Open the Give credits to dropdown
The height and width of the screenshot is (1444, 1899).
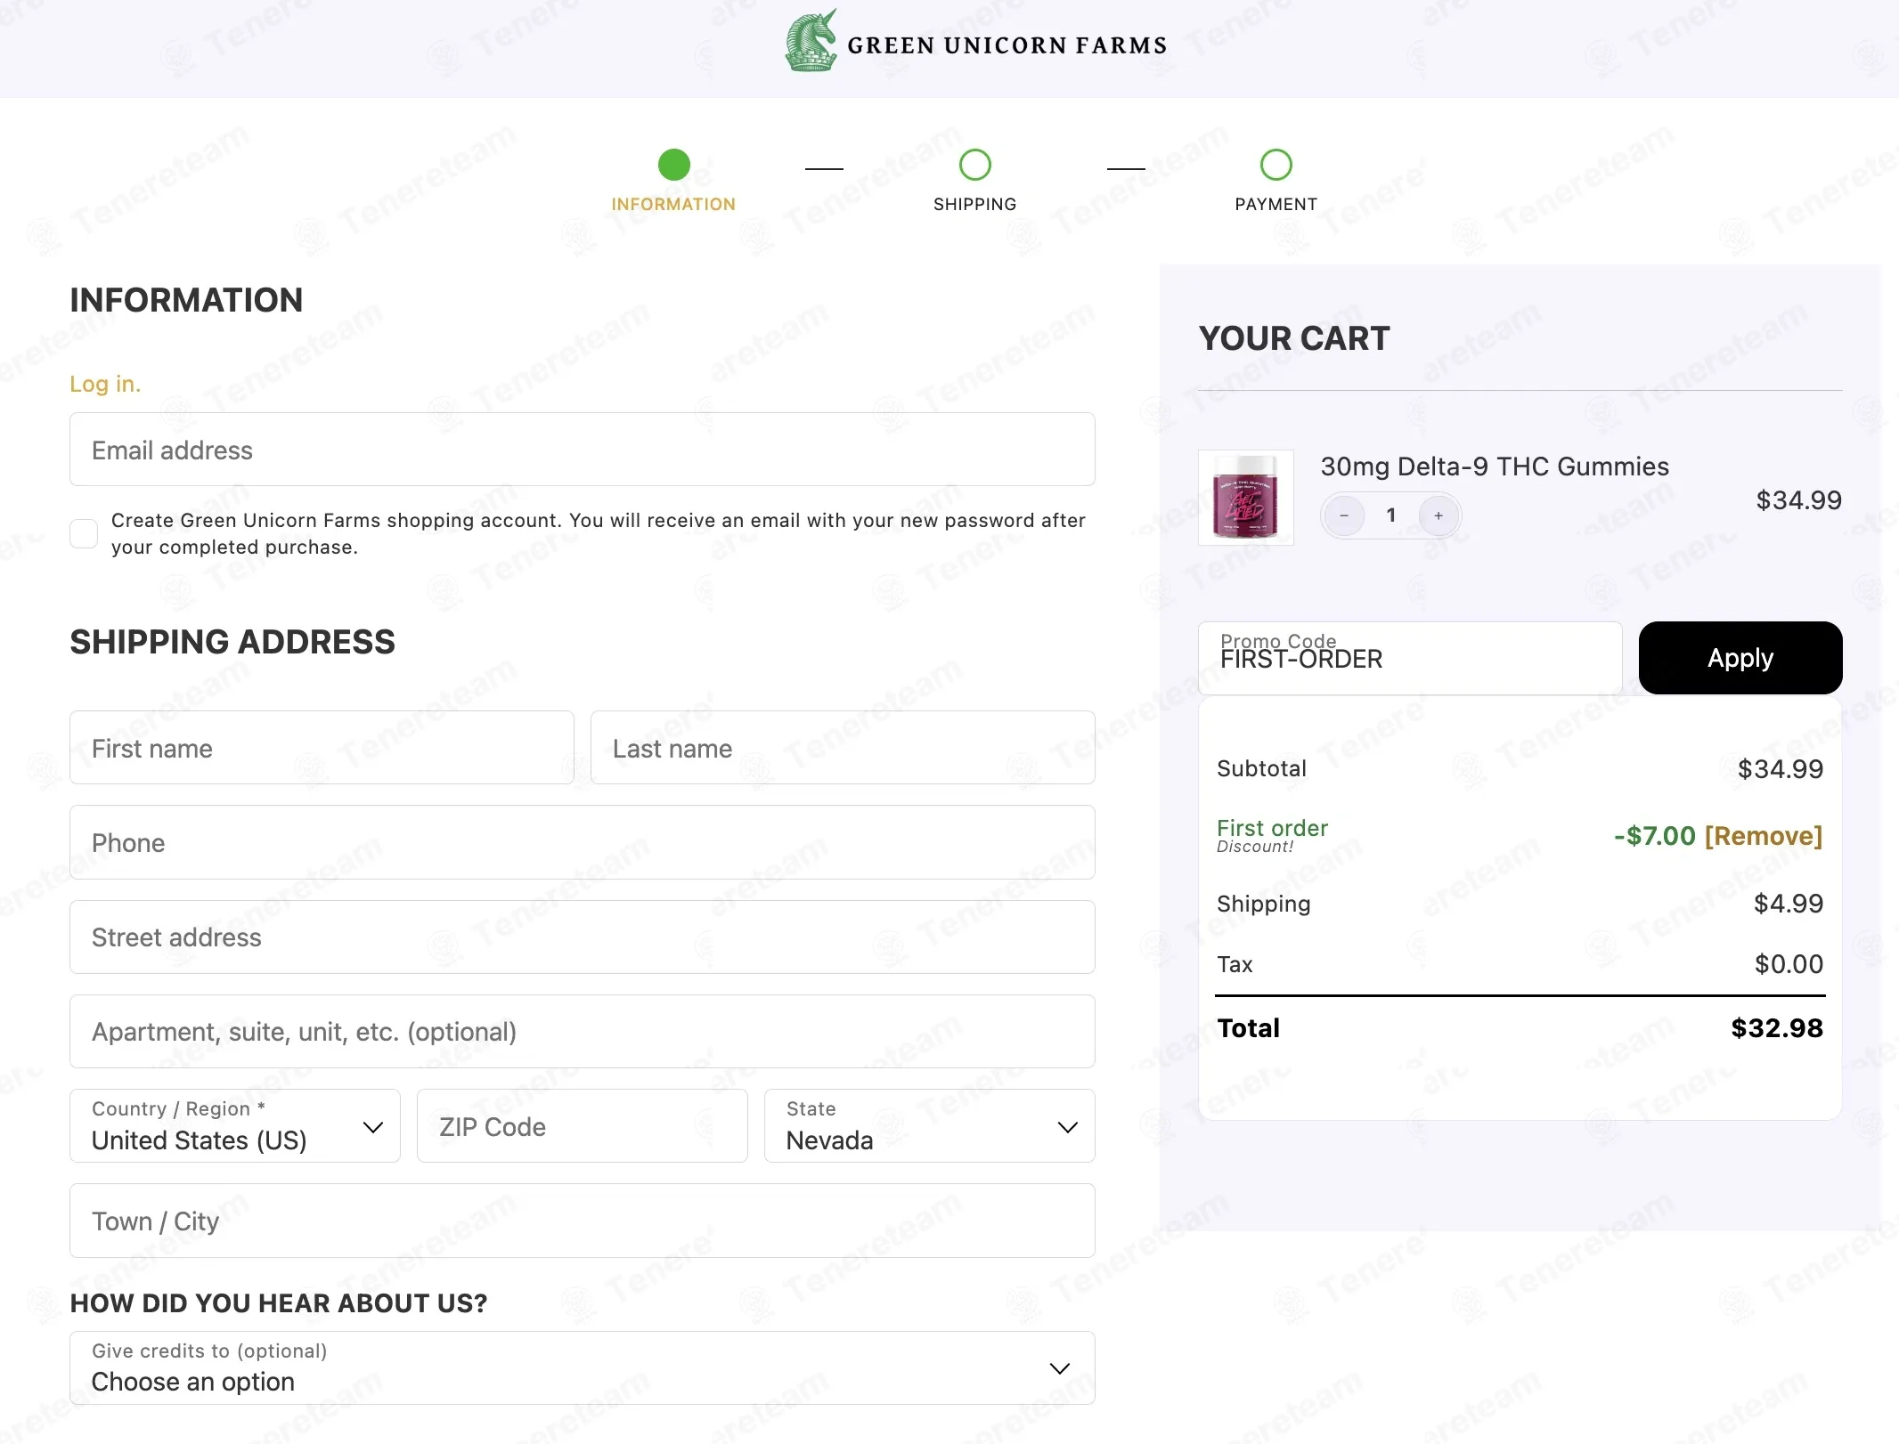point(583,1367)
